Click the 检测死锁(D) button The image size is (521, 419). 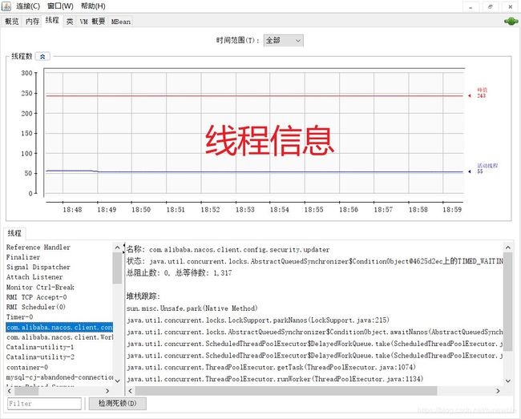pyautogui.click(x=117, y=404)
